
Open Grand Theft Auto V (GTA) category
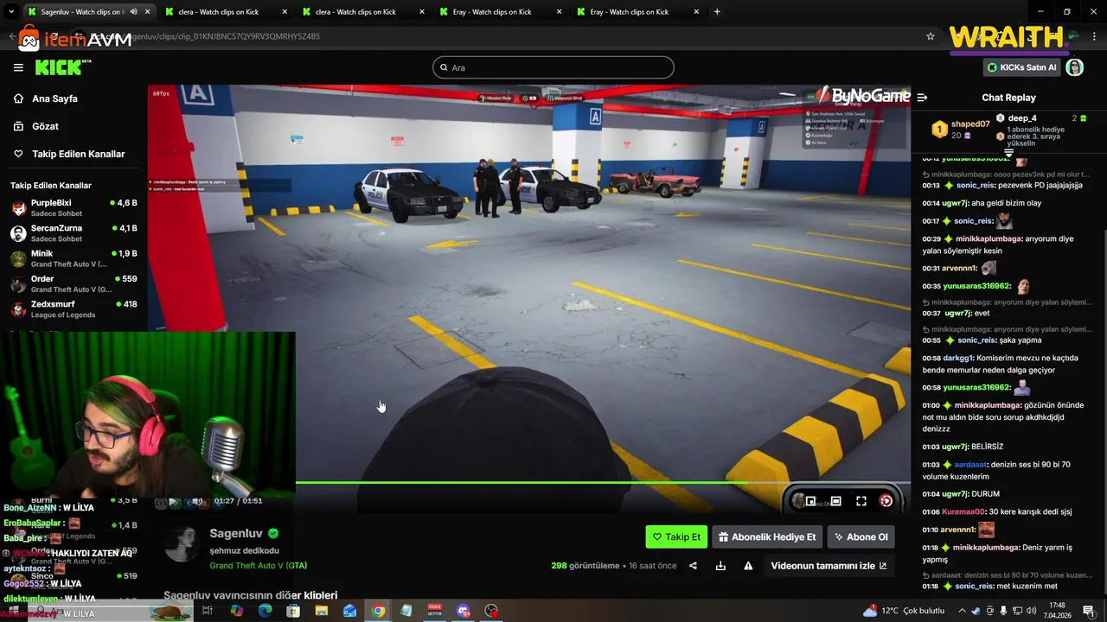(x=258, y=566)
